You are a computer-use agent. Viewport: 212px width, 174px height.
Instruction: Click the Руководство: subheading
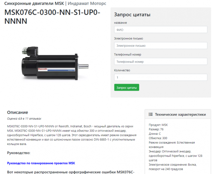[x=19, y=153]
